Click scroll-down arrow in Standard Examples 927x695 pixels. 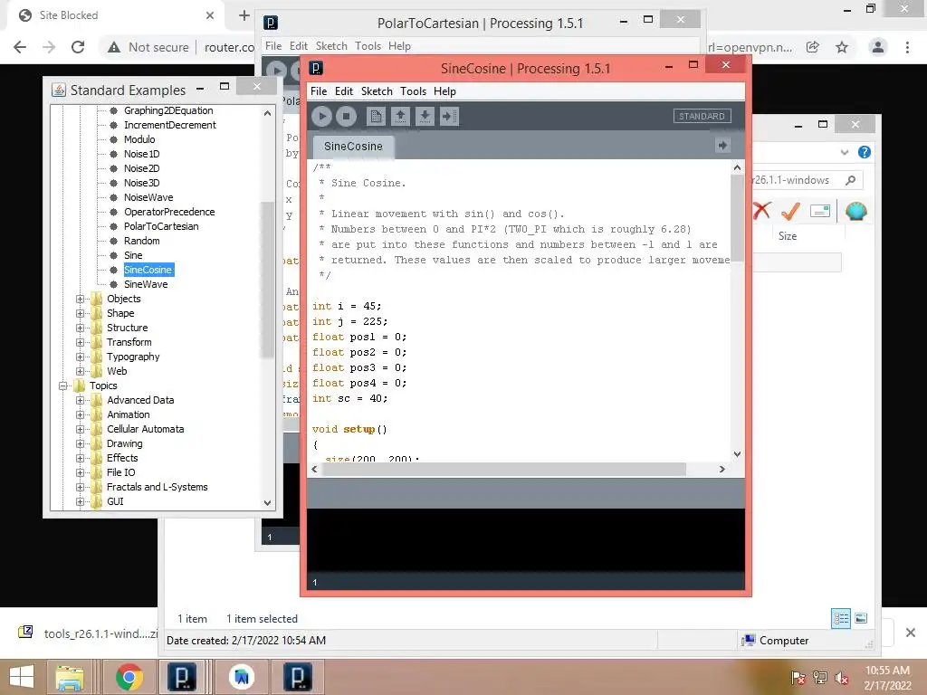pos(267,503)
